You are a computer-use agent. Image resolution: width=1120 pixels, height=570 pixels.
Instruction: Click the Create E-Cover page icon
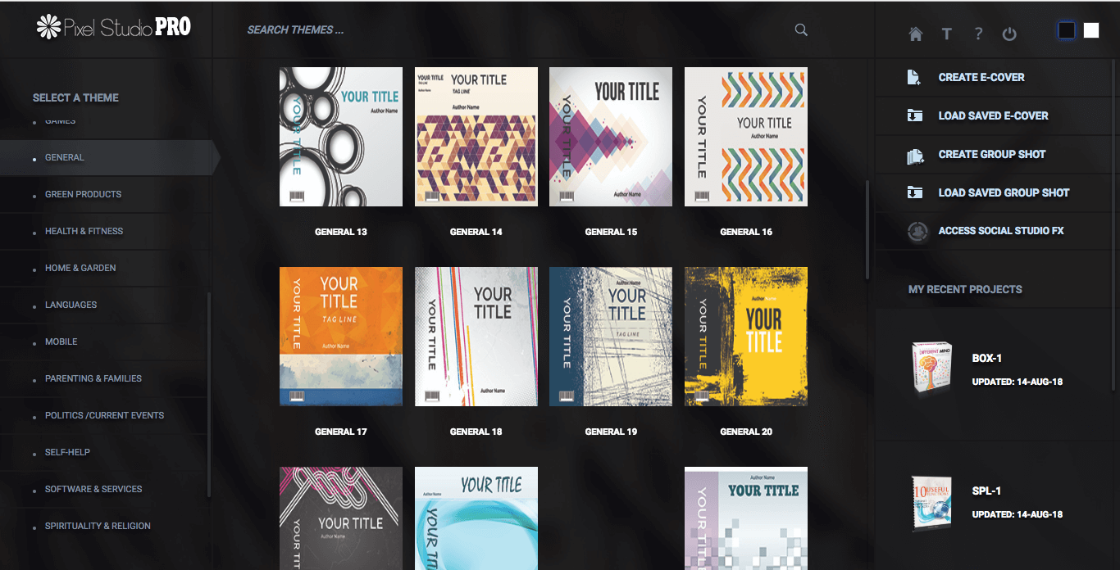point(914,77)
